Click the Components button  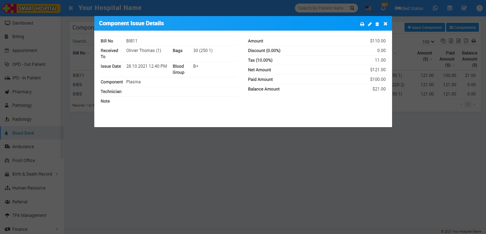tap(462, 27)
